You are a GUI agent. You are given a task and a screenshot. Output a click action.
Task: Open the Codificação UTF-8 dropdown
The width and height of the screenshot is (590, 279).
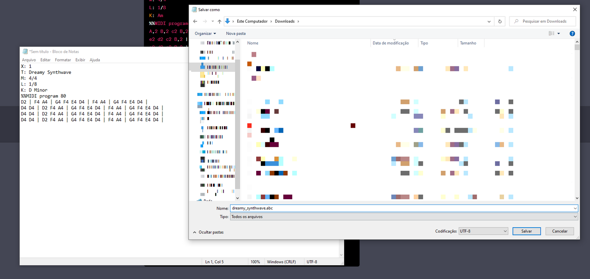483,231
